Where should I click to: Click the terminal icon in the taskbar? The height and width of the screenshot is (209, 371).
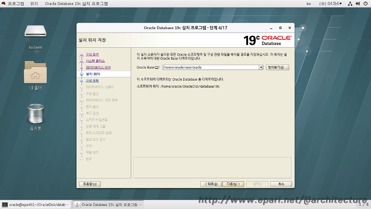[x=5, y=204]
